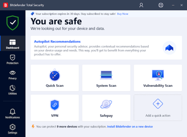The image size is (187, 137).
Task: Click the account profile icon in title bar
Action: click(141, 5)
